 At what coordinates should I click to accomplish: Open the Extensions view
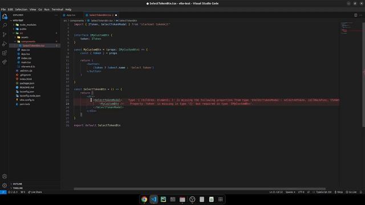pyautogui.click(x=5, y=53)
